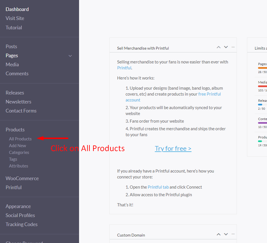Click Custom Domain widget title
The height and width of the screenshot is (243, 267).
[131, 235]
